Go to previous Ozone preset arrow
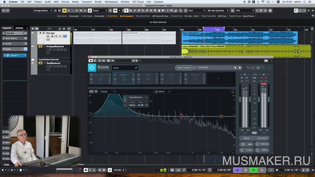 point(235,68)
